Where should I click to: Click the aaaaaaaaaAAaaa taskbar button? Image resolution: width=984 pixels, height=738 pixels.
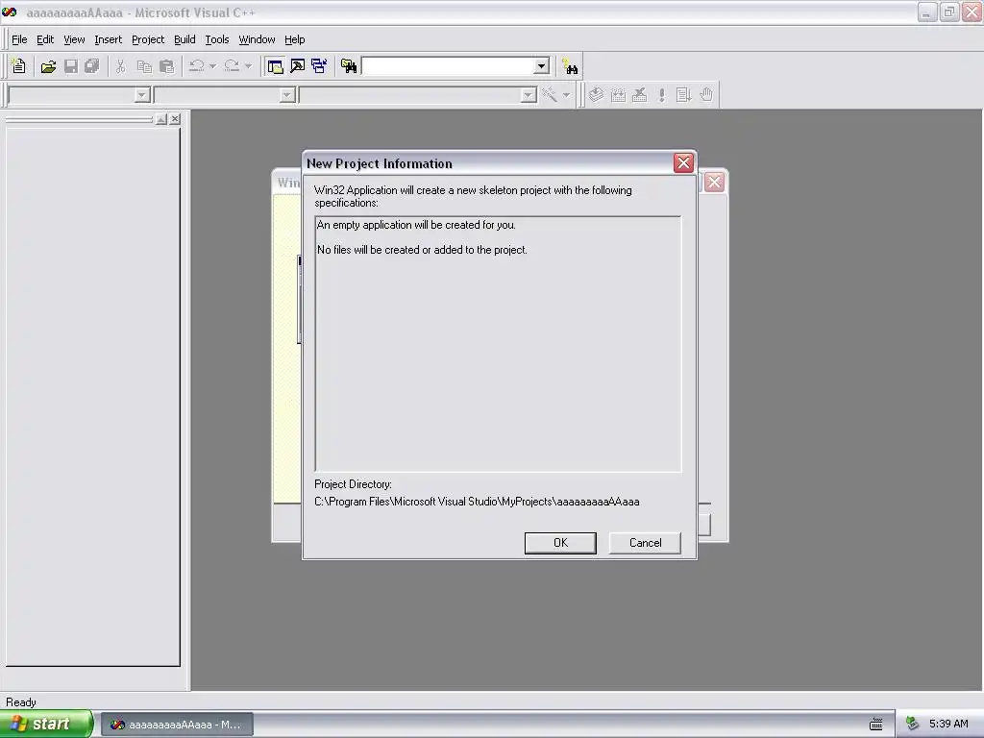(x=178, y=725)
